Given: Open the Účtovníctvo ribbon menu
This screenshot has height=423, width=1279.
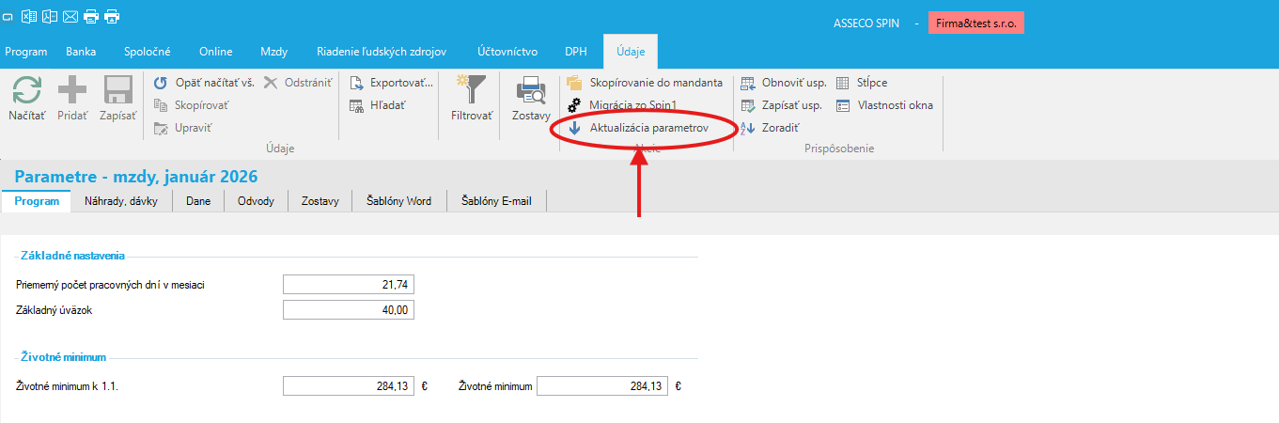Looking at the screenshot, I should [x=507, y=52].
